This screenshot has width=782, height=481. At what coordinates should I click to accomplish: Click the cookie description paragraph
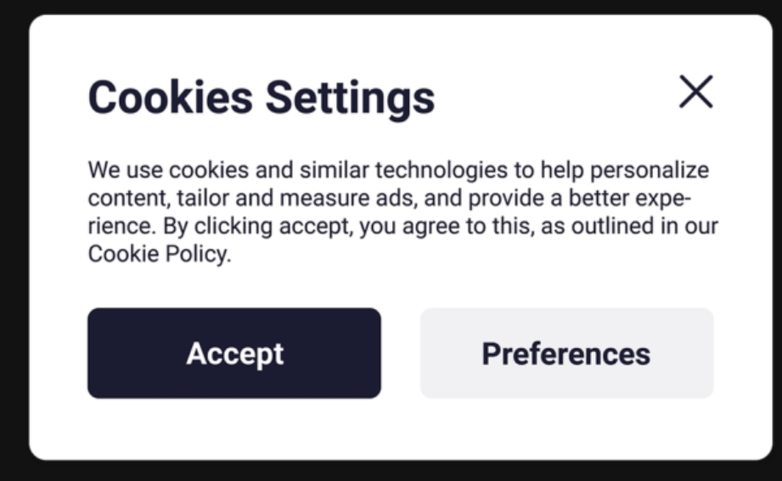tap(399, 212)
